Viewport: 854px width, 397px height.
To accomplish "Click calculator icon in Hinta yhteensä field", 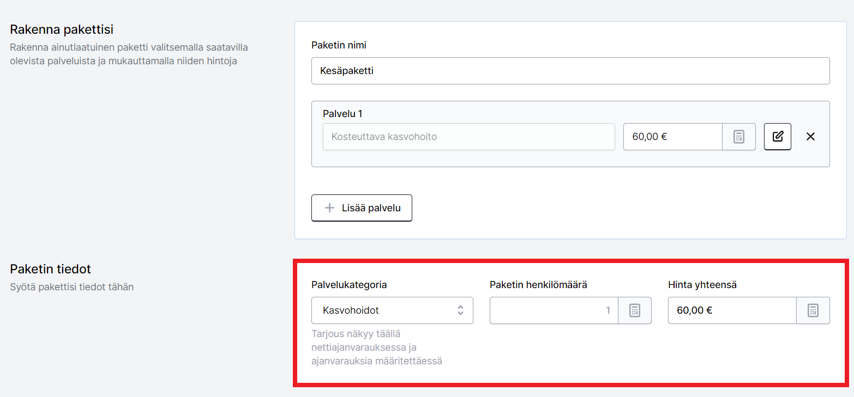I will (x=813, y=310).
